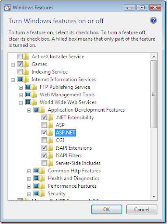Screen dimensions: 167x224
Task: Confirm changes with the OK button
Action: (x=107, y=210)
